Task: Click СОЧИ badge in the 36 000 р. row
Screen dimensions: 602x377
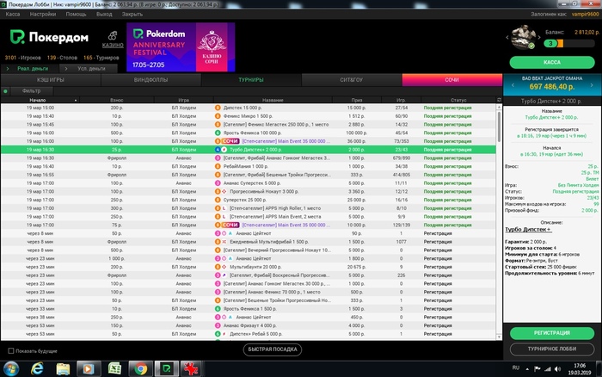Action: pos(230,141)
